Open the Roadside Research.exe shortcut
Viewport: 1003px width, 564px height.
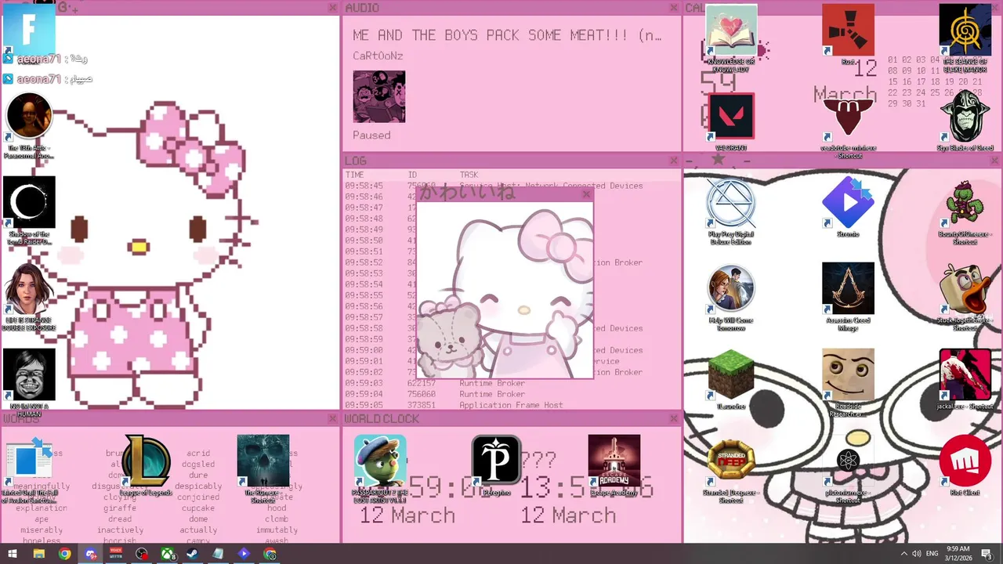click(x=848, y=382)
